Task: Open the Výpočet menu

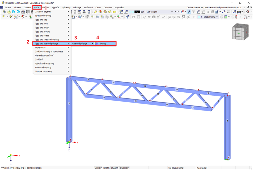Action: coord(56,7)
